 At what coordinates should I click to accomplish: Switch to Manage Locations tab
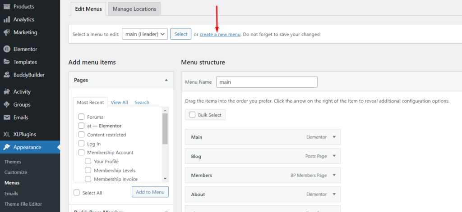click(134, 9)
